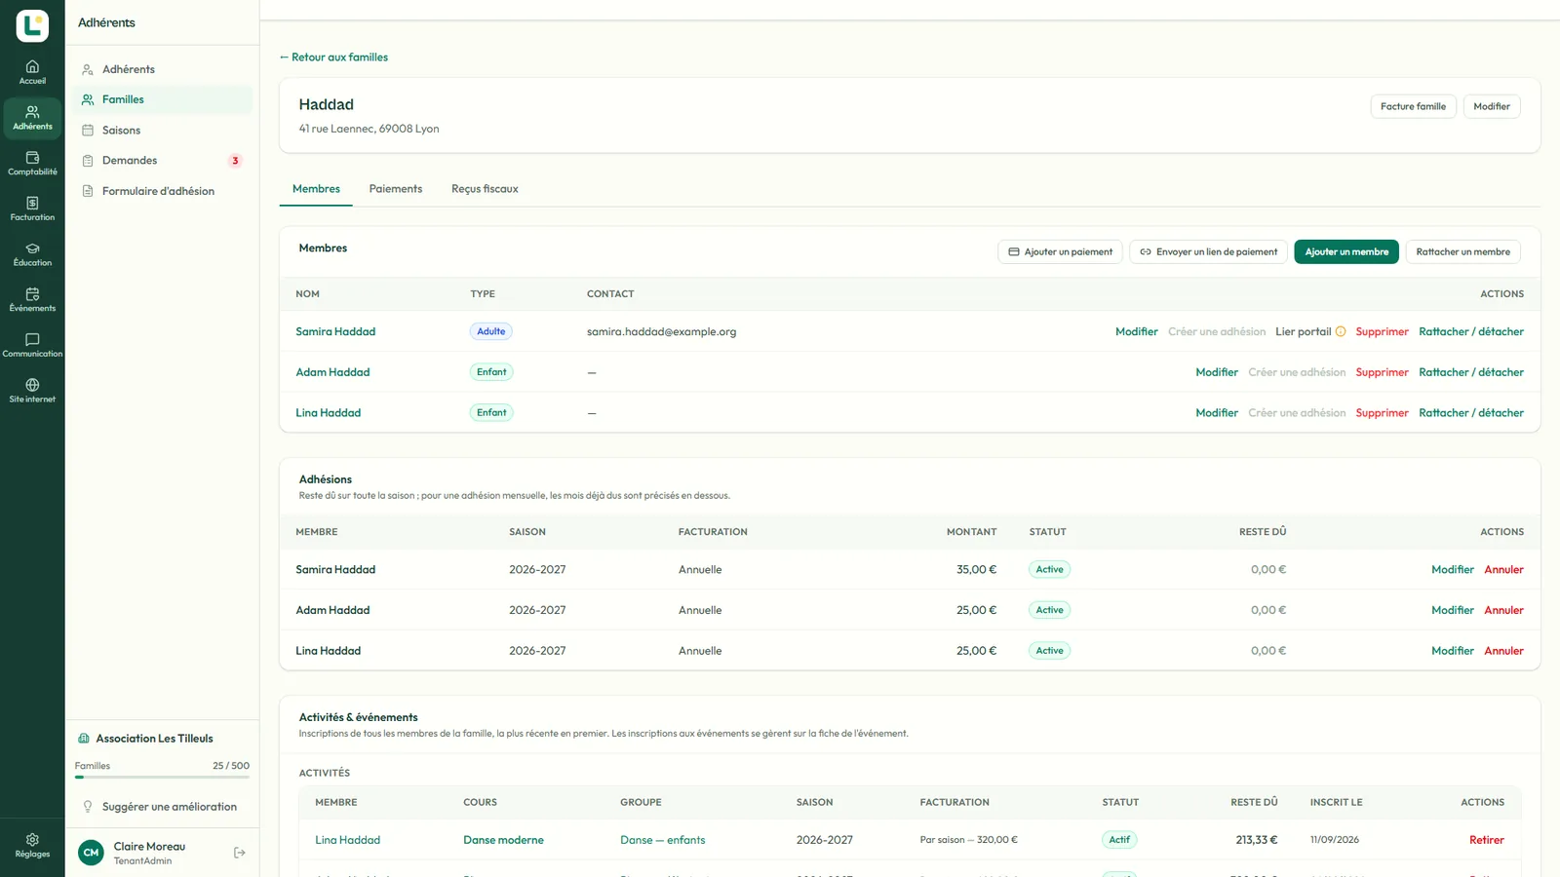Click Rattacher un membre button
1560x877 pixels.
1462,251
